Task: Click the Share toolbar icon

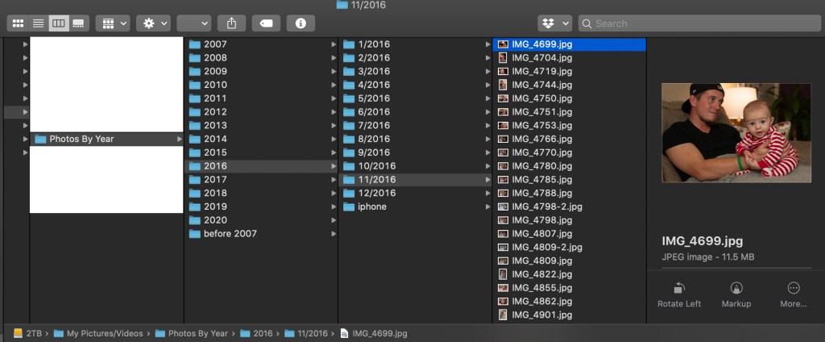Action: click(x=232, y=23)
